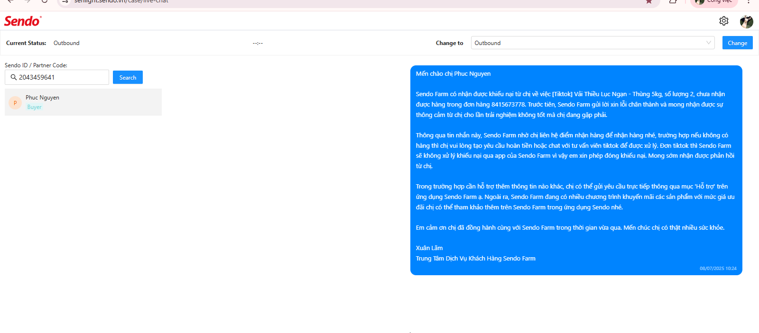759x333 pixels.
Task: Click the 08/07/2025 10:24 message timestamp
Action: click(718, 269)
